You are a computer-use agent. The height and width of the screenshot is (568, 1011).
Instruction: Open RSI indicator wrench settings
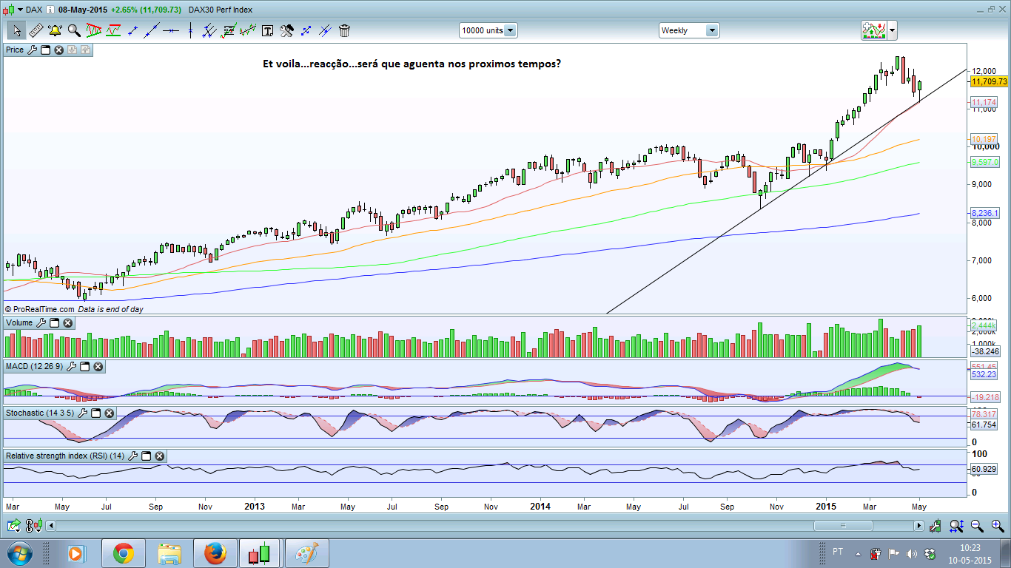click(132, 456)
